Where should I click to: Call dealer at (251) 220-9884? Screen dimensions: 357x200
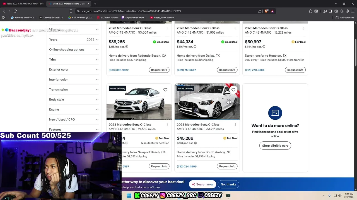point(255,70)
